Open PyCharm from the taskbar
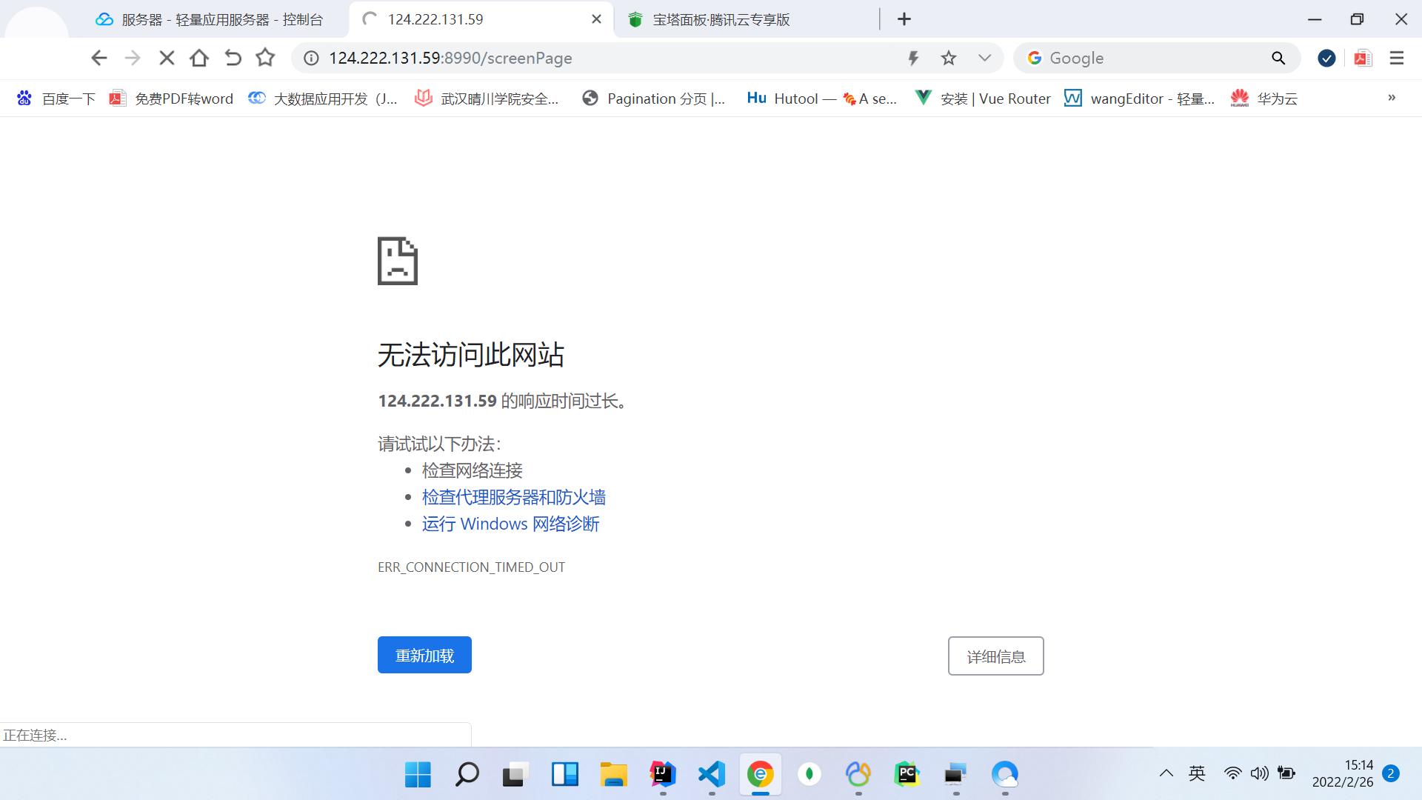Image resolution: width=1422 pixels, height=800 pixels. [907, 775]
